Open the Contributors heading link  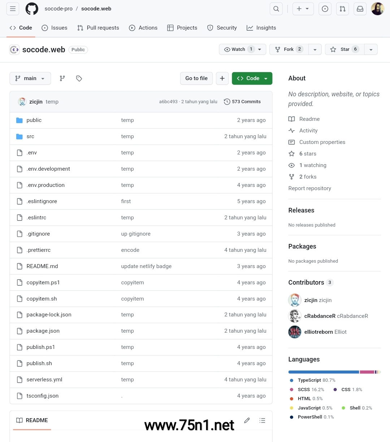tap(306, 283)
